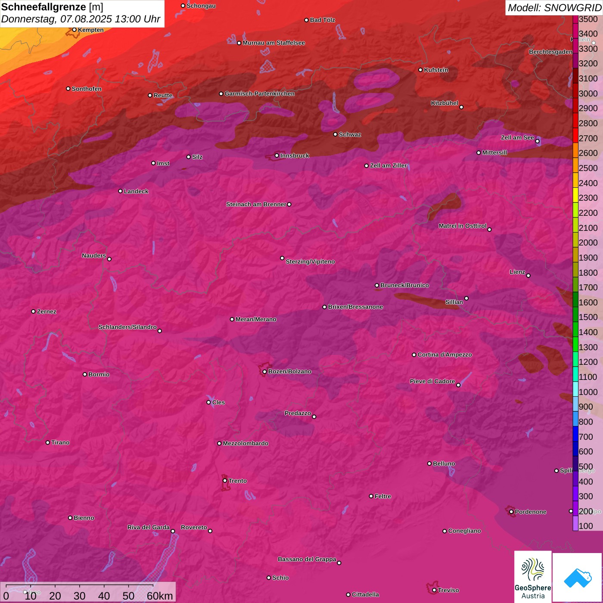The width and height of the screenshot is (603, 603).
Task: Click the Rovereto label
Action: click(194, 527)
